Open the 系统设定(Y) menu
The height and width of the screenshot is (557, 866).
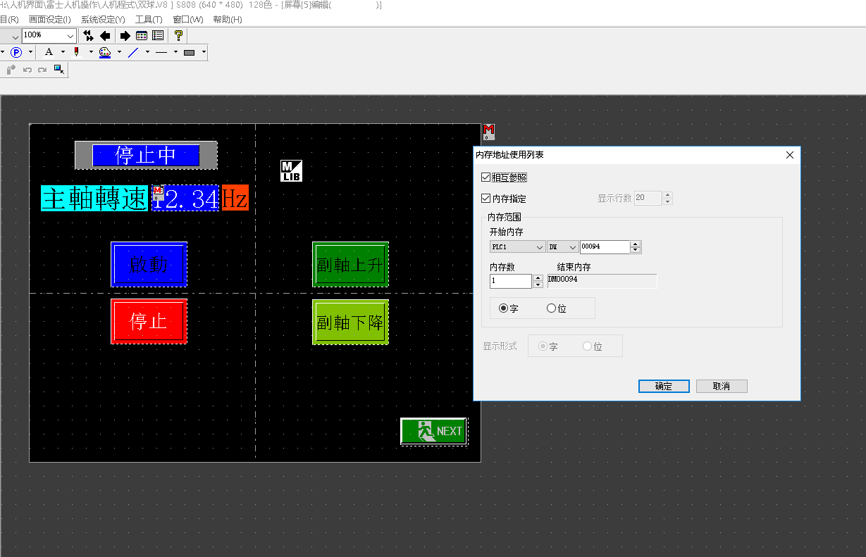[x=103, y=20]
